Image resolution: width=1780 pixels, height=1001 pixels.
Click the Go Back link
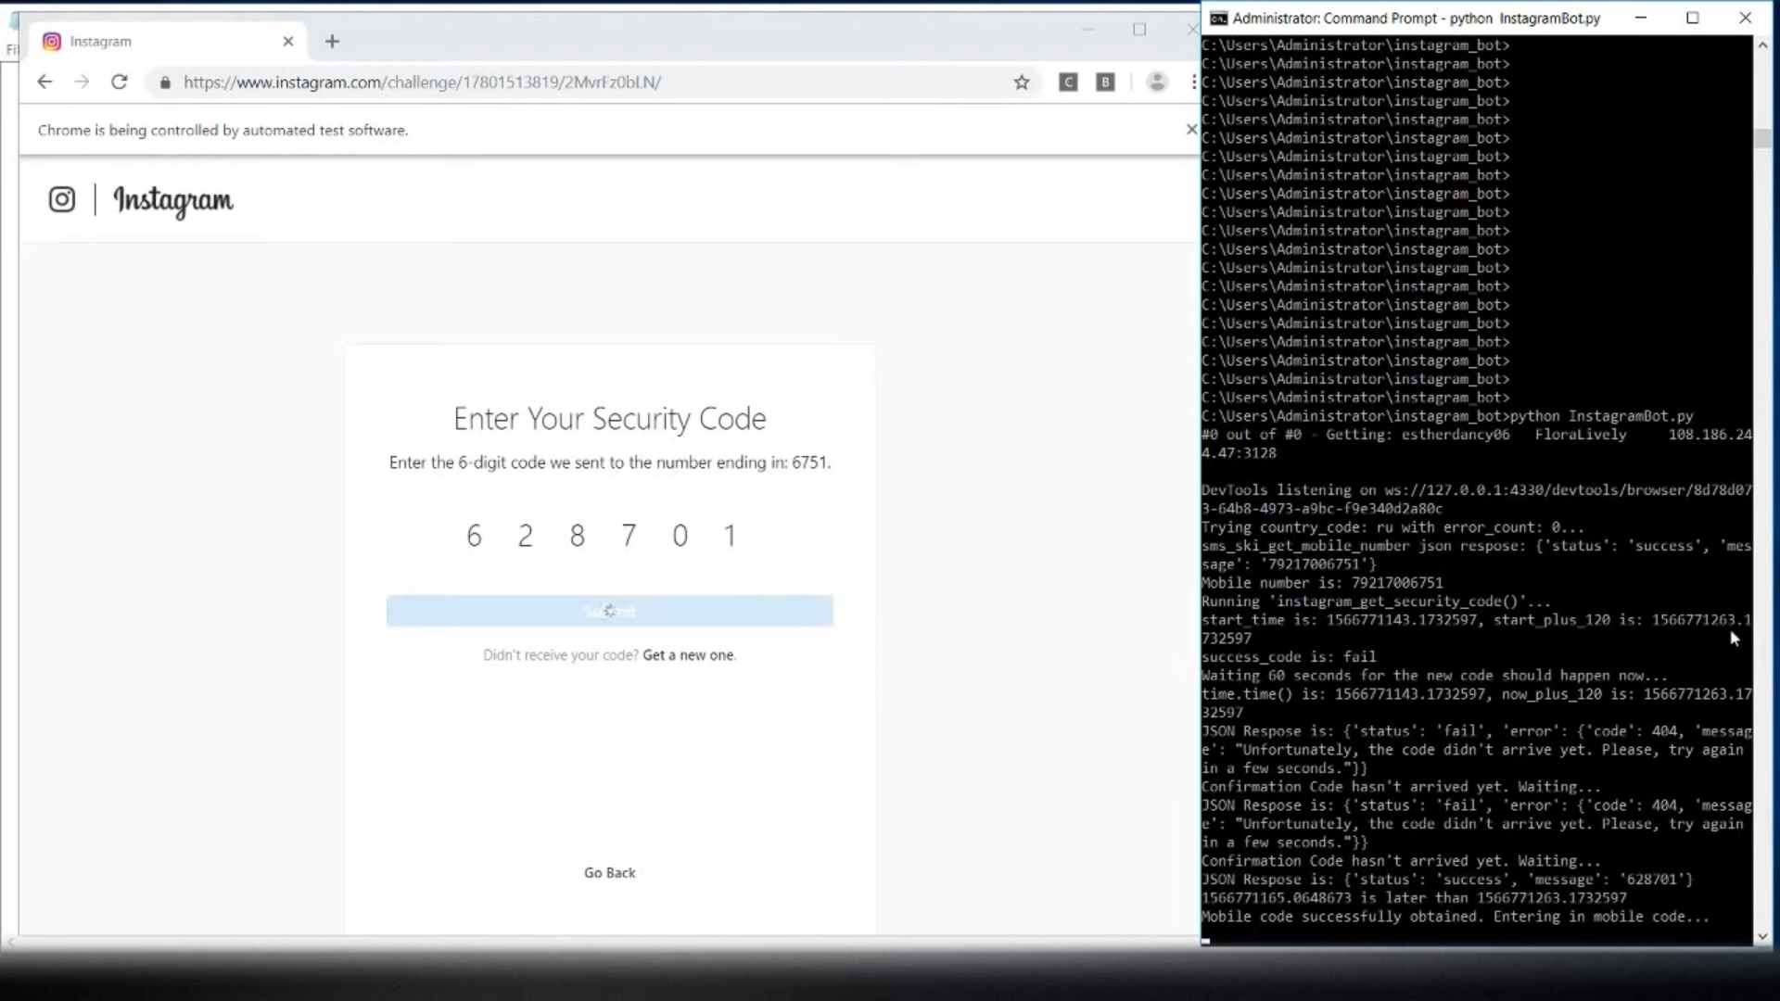[609, 873]
